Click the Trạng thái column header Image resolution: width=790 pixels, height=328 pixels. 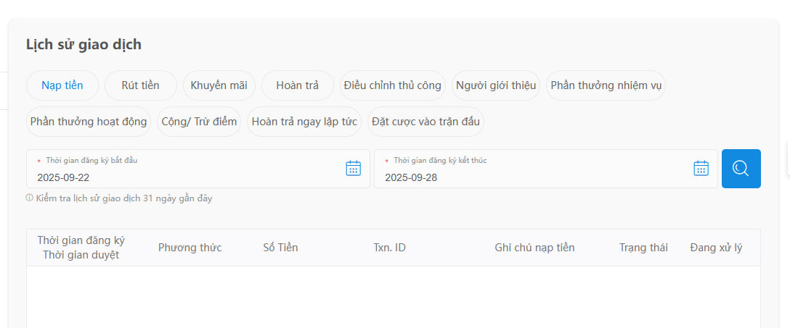643,248
